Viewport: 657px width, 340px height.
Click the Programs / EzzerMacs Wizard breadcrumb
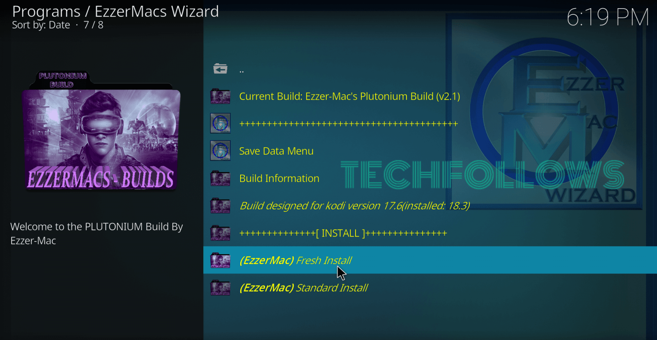tap(115, 11)
